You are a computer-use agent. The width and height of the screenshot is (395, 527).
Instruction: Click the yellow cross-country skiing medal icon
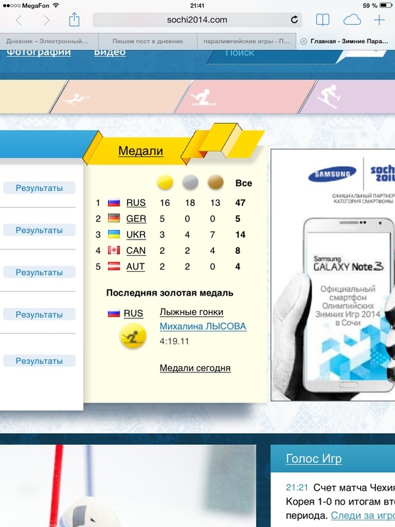click(133, 336)
